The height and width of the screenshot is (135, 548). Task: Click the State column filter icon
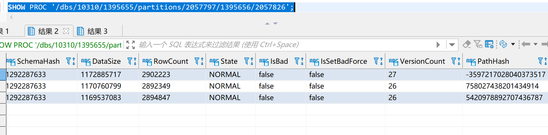click(247, 61)
